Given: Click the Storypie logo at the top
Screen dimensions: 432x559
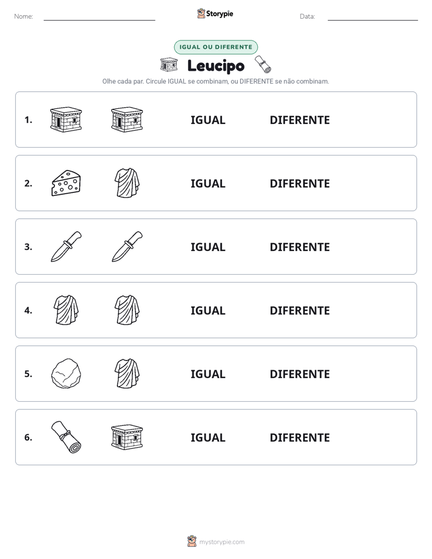Looking at the screenshot, I should [215, 14].
